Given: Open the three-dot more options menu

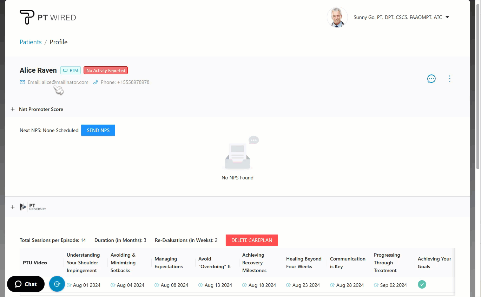Looking at the screenshot, I should point(449,79).
